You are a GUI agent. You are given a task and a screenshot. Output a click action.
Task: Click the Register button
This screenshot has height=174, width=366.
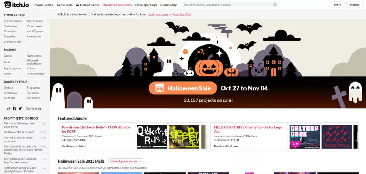(354, 5)
